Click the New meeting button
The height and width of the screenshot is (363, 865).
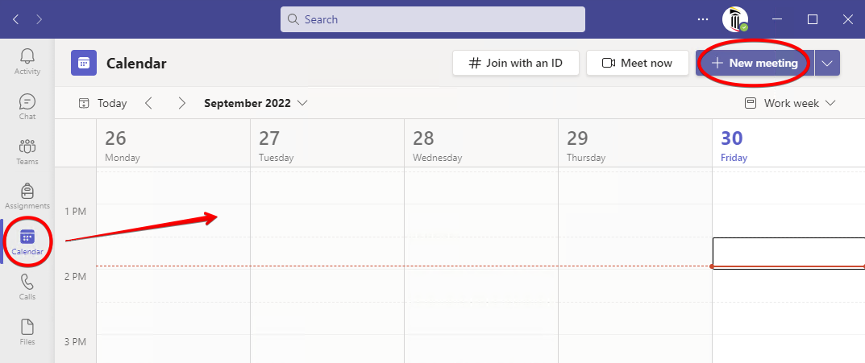(x=754, y=64)
